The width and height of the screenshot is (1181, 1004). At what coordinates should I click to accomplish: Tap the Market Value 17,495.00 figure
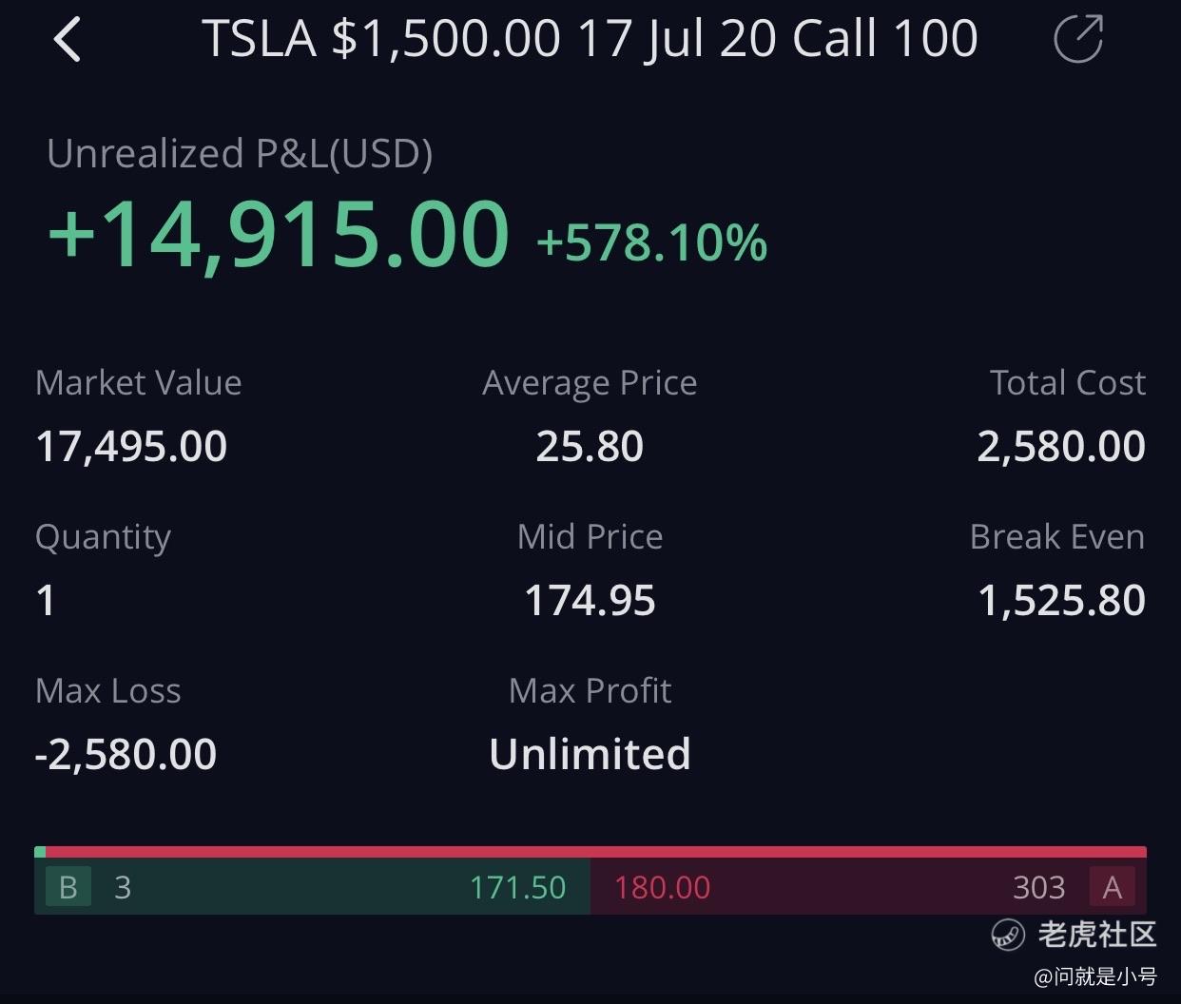tap(131, 446)
